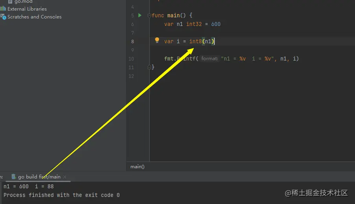Image resolution: width=355 pixels, height=204 pixels.
Task: Expand External Libraries node
Action: [27, 9]
